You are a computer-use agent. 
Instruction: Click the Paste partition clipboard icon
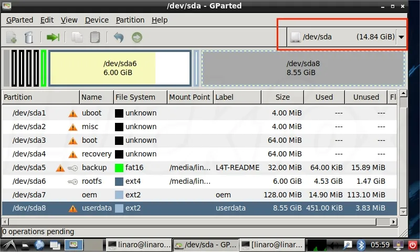pos(95,37)
